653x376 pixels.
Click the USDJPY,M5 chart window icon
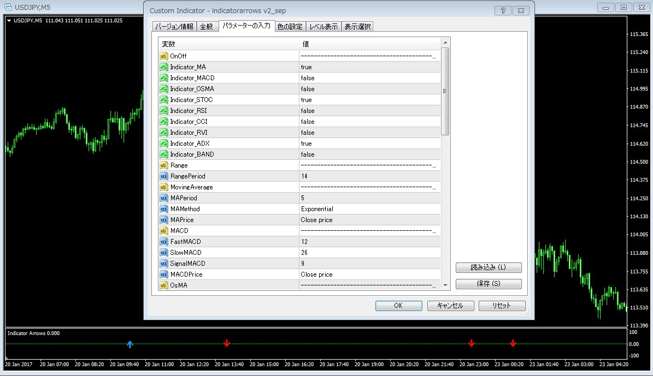[x=8, y=7]
